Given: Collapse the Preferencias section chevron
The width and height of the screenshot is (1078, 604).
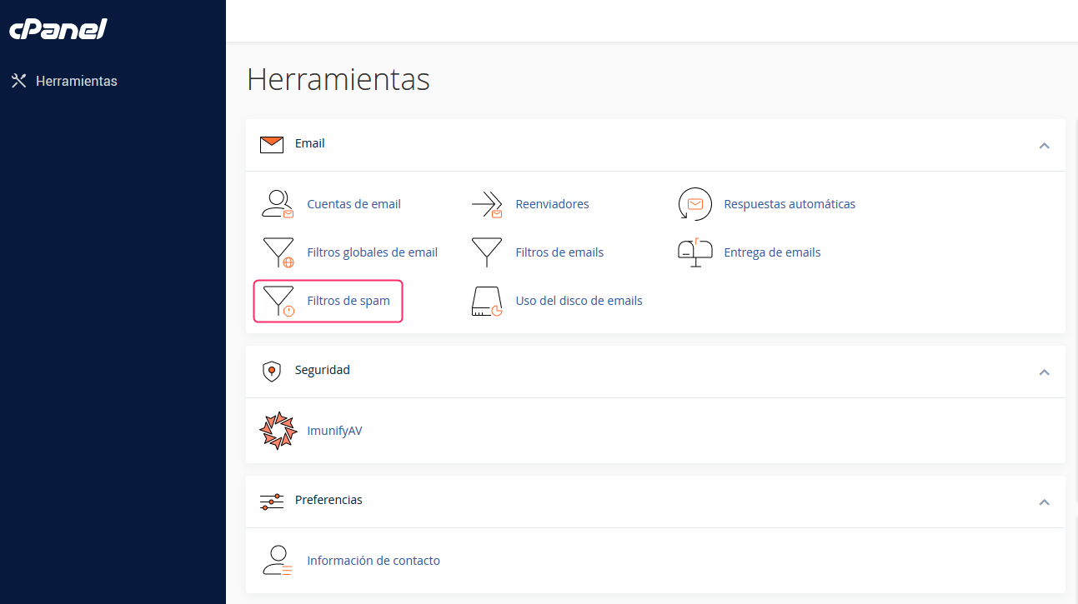Looking at the screenshot, I should click(x=1044, y=502).
